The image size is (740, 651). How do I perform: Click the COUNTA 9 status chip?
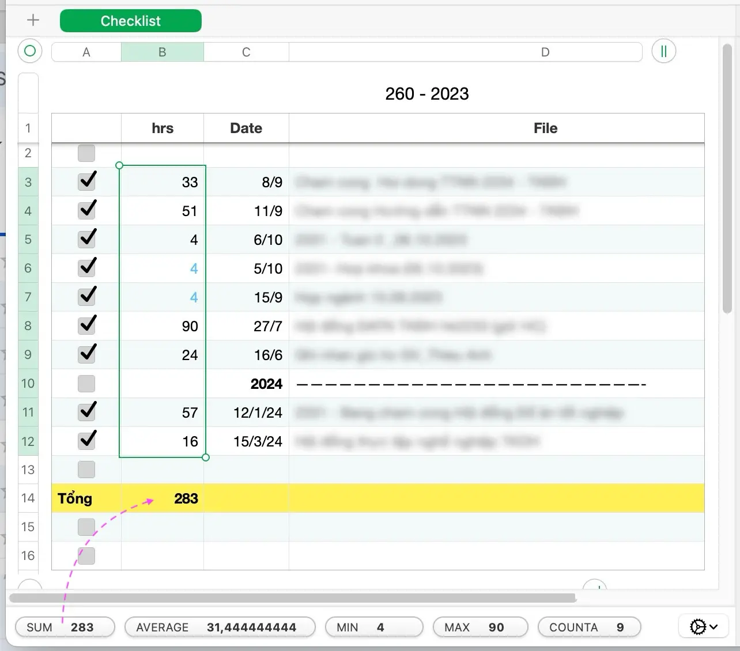(x=589, y=627)
